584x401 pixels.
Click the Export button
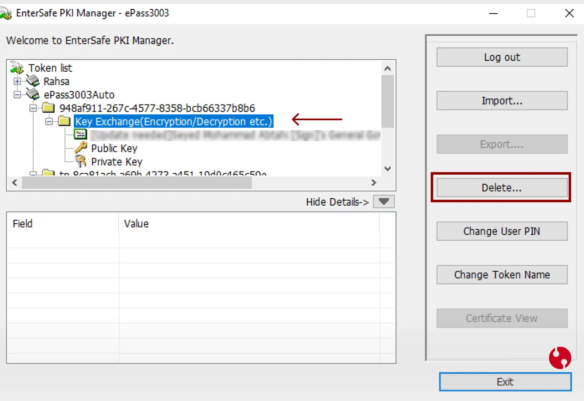coord(502,144)
